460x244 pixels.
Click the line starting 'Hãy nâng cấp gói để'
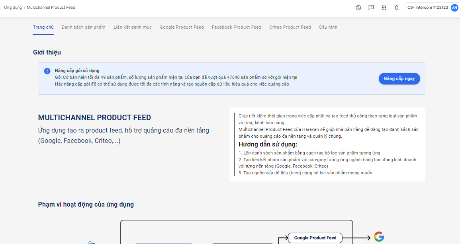pyautogui.click(x=172, y=84)
